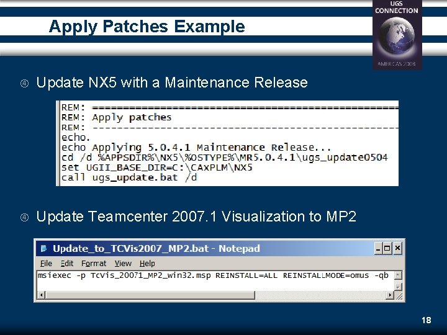
Task: Click the horizontal scrollbar left arrow
Action: coord(41,295)
